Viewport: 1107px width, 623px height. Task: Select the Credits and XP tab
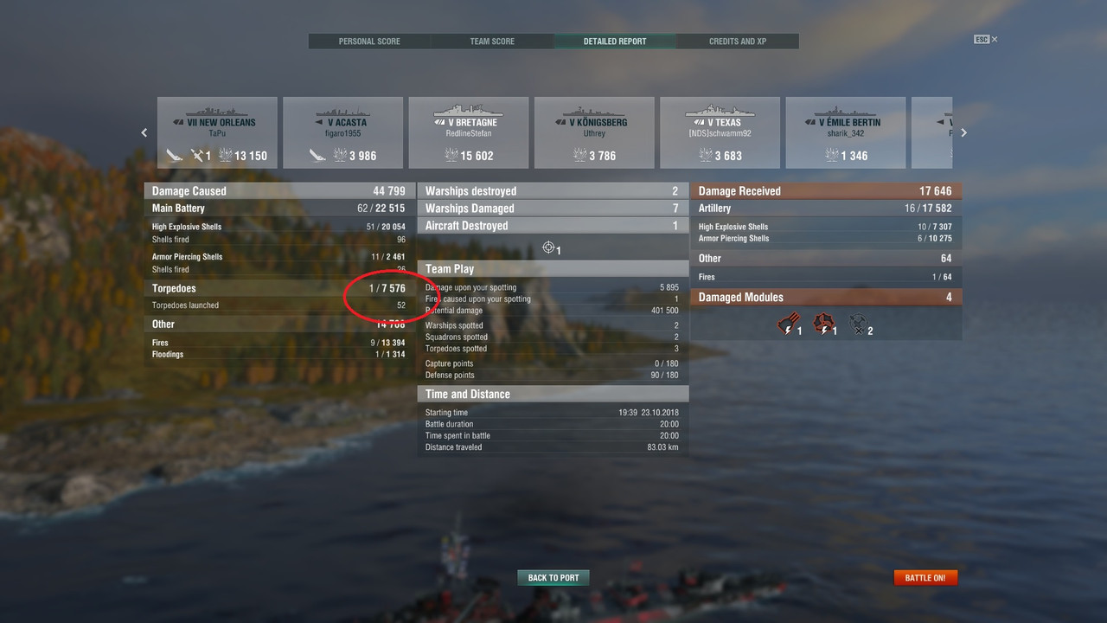pyautogui.click(x=738, y=42)
